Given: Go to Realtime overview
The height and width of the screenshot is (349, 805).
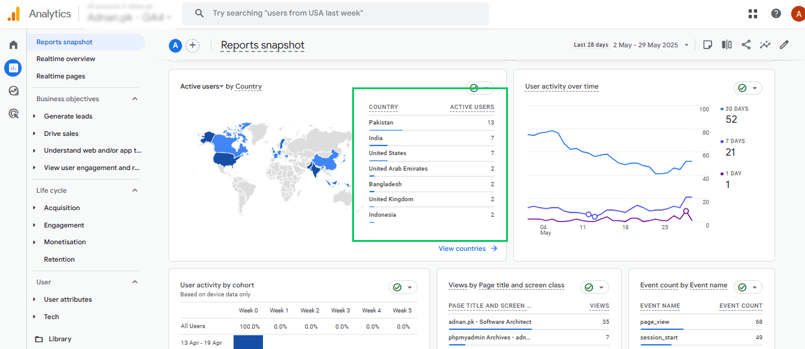Looking at the screenshot, I should coord(66,59).
